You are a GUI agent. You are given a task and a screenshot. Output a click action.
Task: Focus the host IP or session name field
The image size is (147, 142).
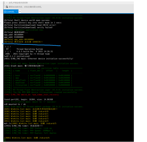69,3
